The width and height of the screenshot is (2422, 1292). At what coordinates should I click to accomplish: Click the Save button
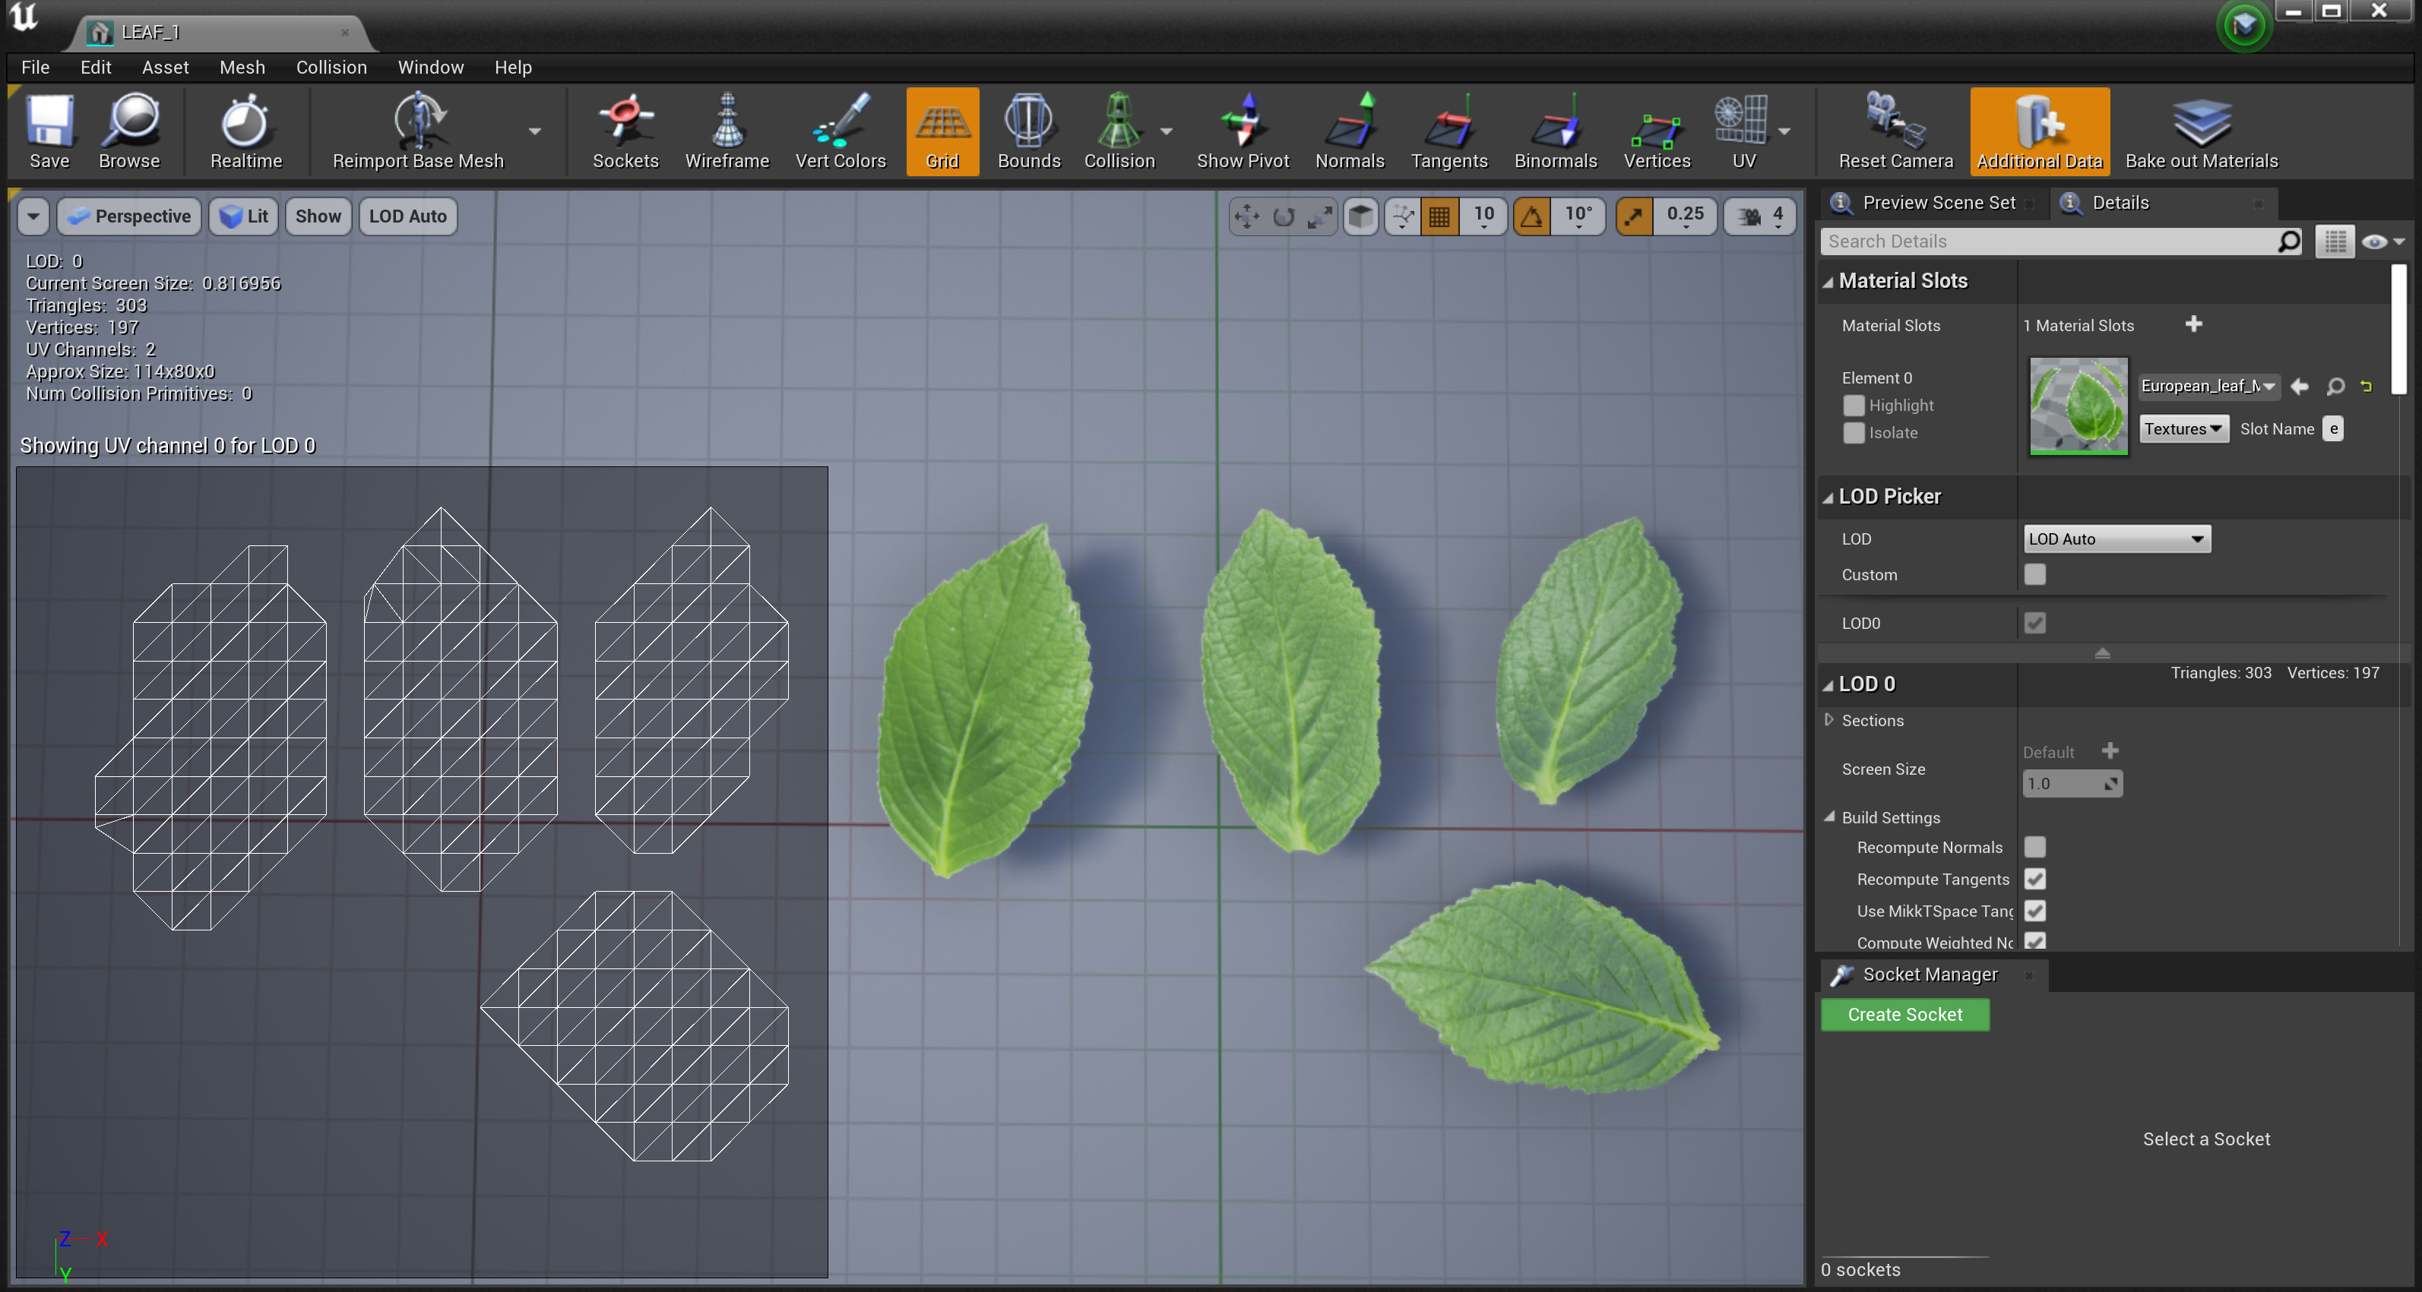point(49,130)
